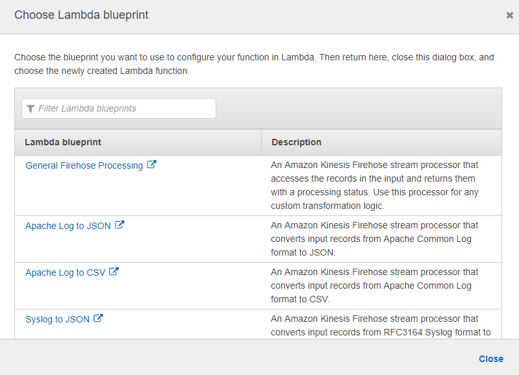Click the General Firehose Processing description text
Image resolution: width=519 pixels, height=375 pixels.
374,185
